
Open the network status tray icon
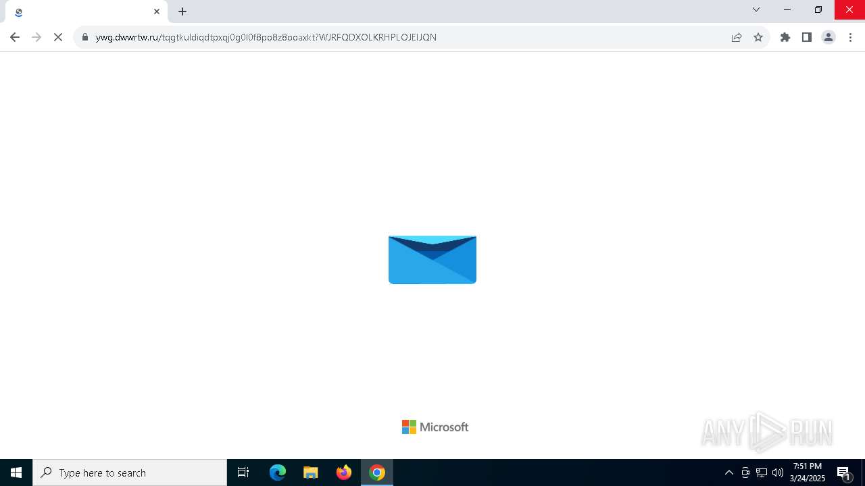tap(762, 473)
